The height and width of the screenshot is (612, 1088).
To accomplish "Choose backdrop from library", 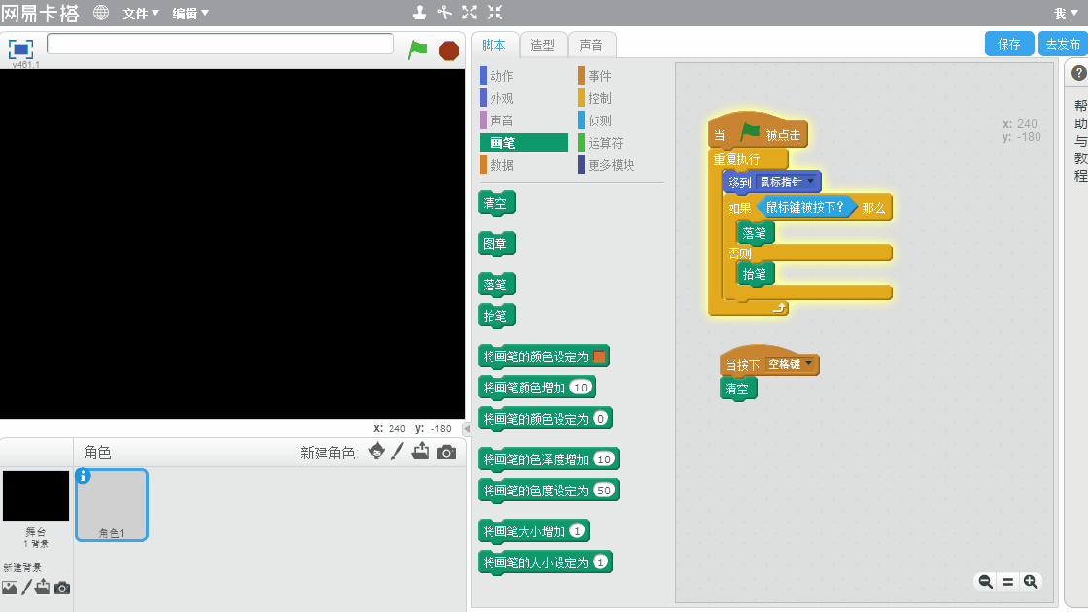I will (10, 587).
